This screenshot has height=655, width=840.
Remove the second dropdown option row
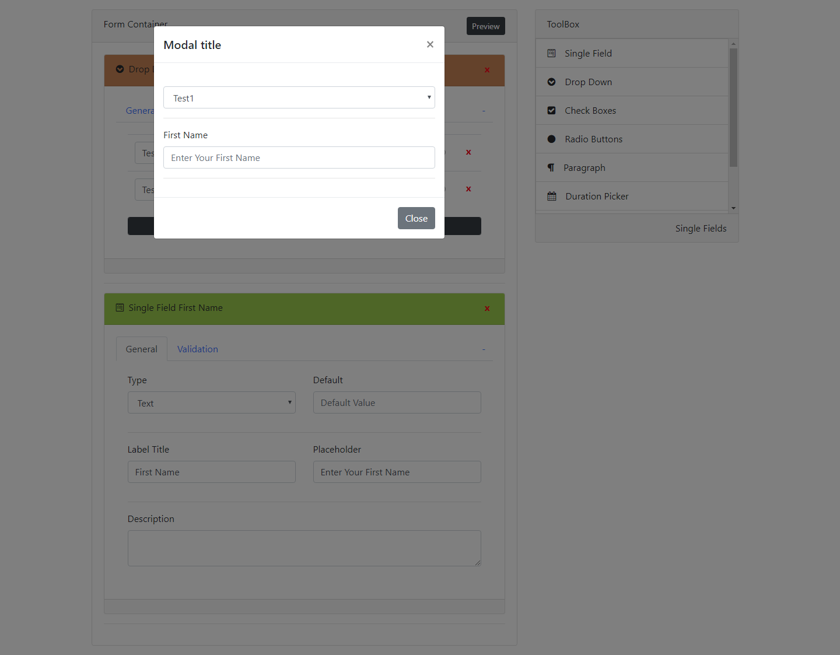pos(468,188)
